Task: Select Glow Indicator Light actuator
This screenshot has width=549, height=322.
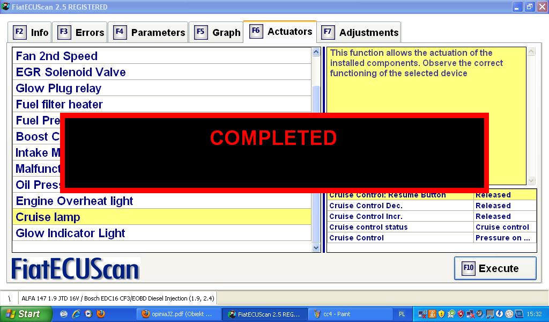Action: [162, 233]
